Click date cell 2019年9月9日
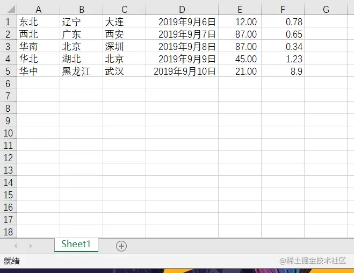The image size is (354, 273). (x=182, y=59)
